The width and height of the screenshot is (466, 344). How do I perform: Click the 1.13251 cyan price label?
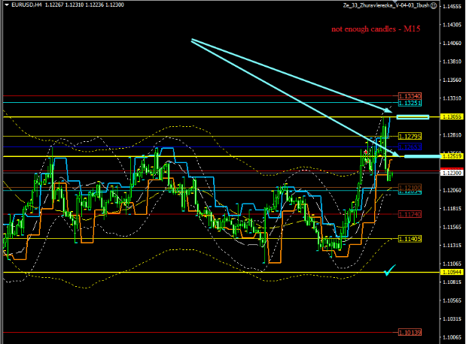click(410, 103)
